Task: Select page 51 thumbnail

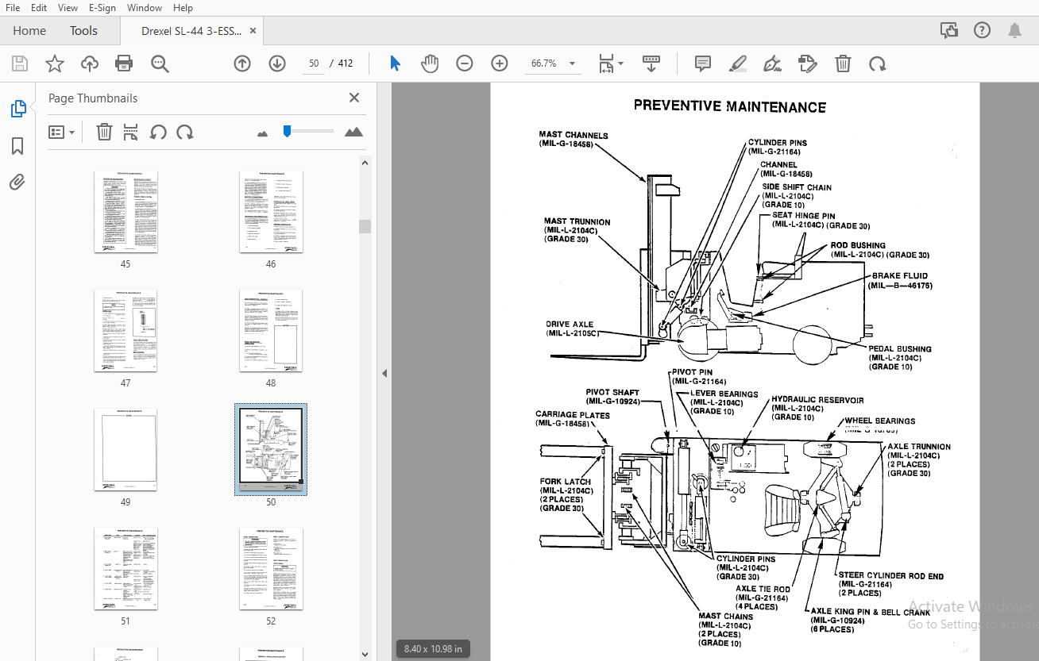Action: (126, 569)
